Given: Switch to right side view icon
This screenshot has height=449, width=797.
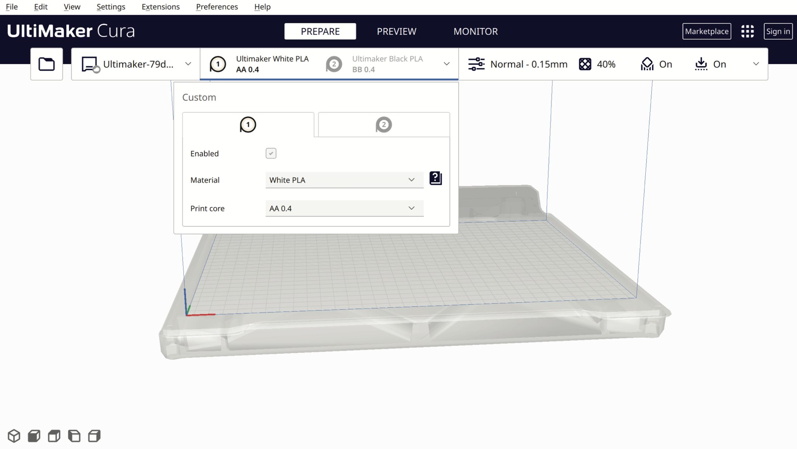Looking at the screenshot, I should point(94,436).
